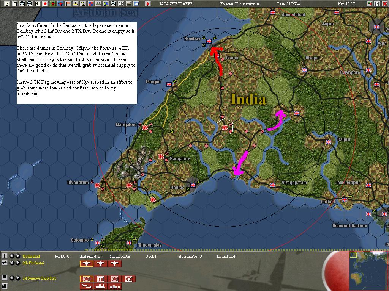Select the second fighter plane unit button
This screenshot has width=389, height=291.
100,264
